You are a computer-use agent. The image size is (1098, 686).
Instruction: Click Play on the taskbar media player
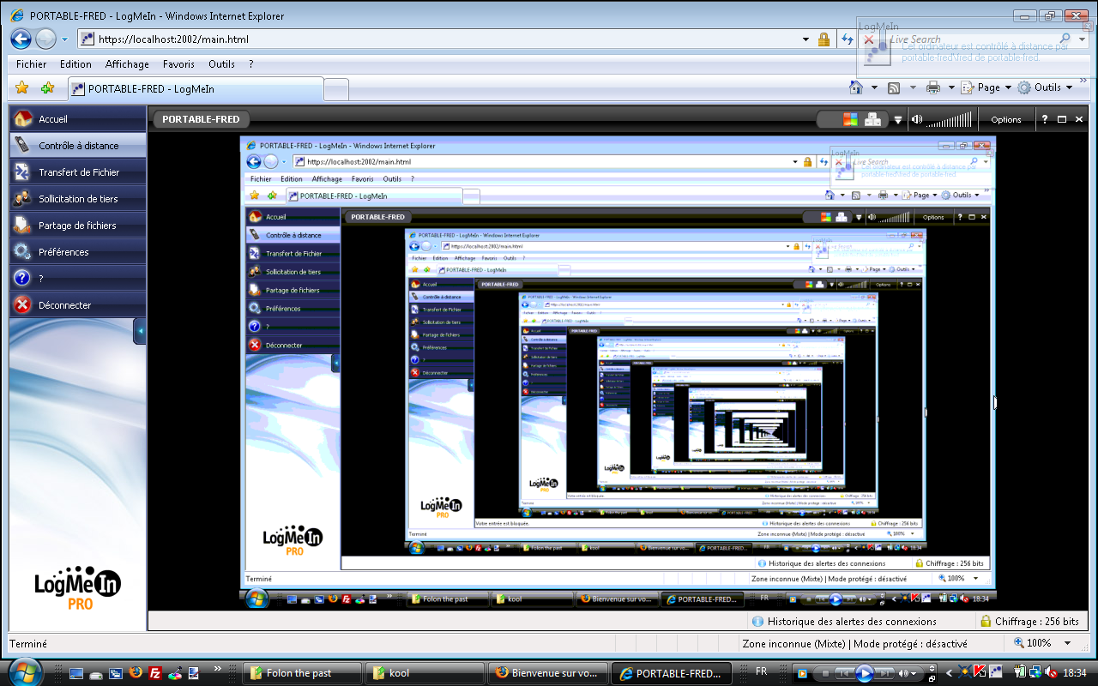[865, 673]
